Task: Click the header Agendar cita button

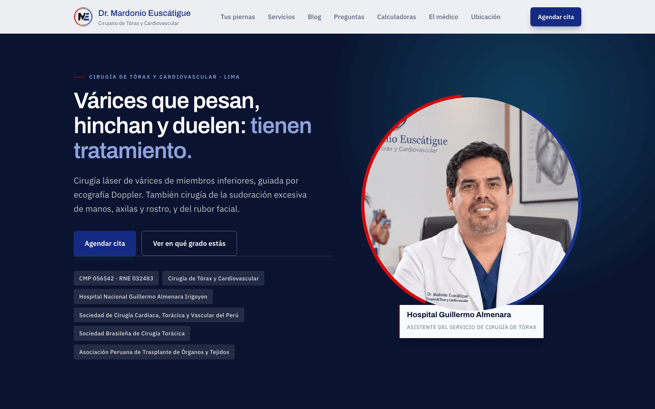Action: tap(556, 17)
